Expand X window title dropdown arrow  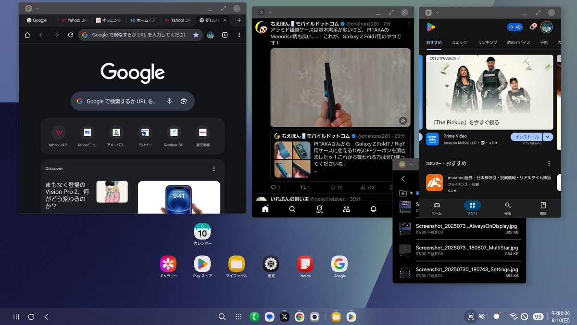coord(270,12)
